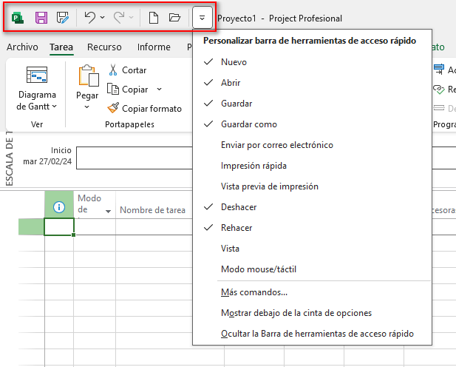
Task: Click the Cortar scissors icon
Action: [113, 70]
